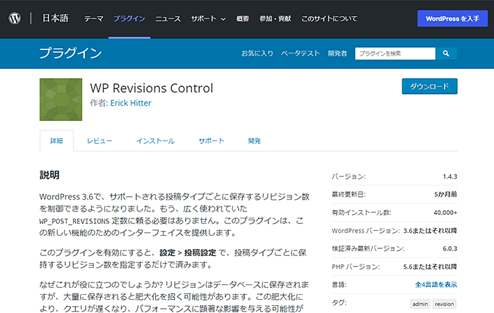Click the ダウンロード button

(x=429, y=86)
